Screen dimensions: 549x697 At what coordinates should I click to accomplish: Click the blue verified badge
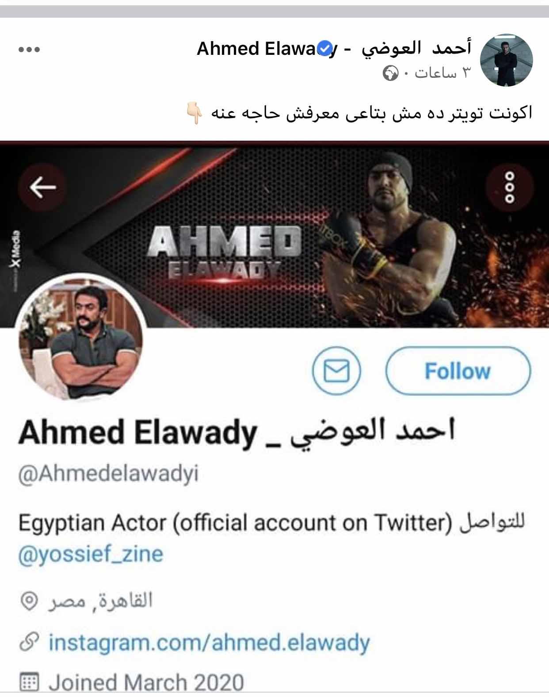coord(325,49)
